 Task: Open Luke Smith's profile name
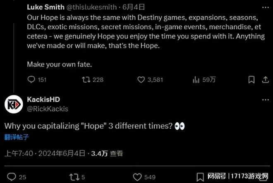click(x=45, y=7)
